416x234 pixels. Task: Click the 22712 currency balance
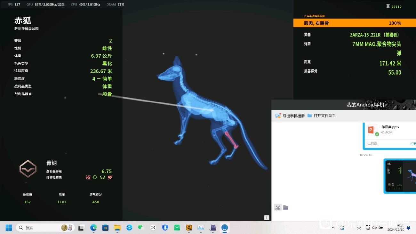396,7
